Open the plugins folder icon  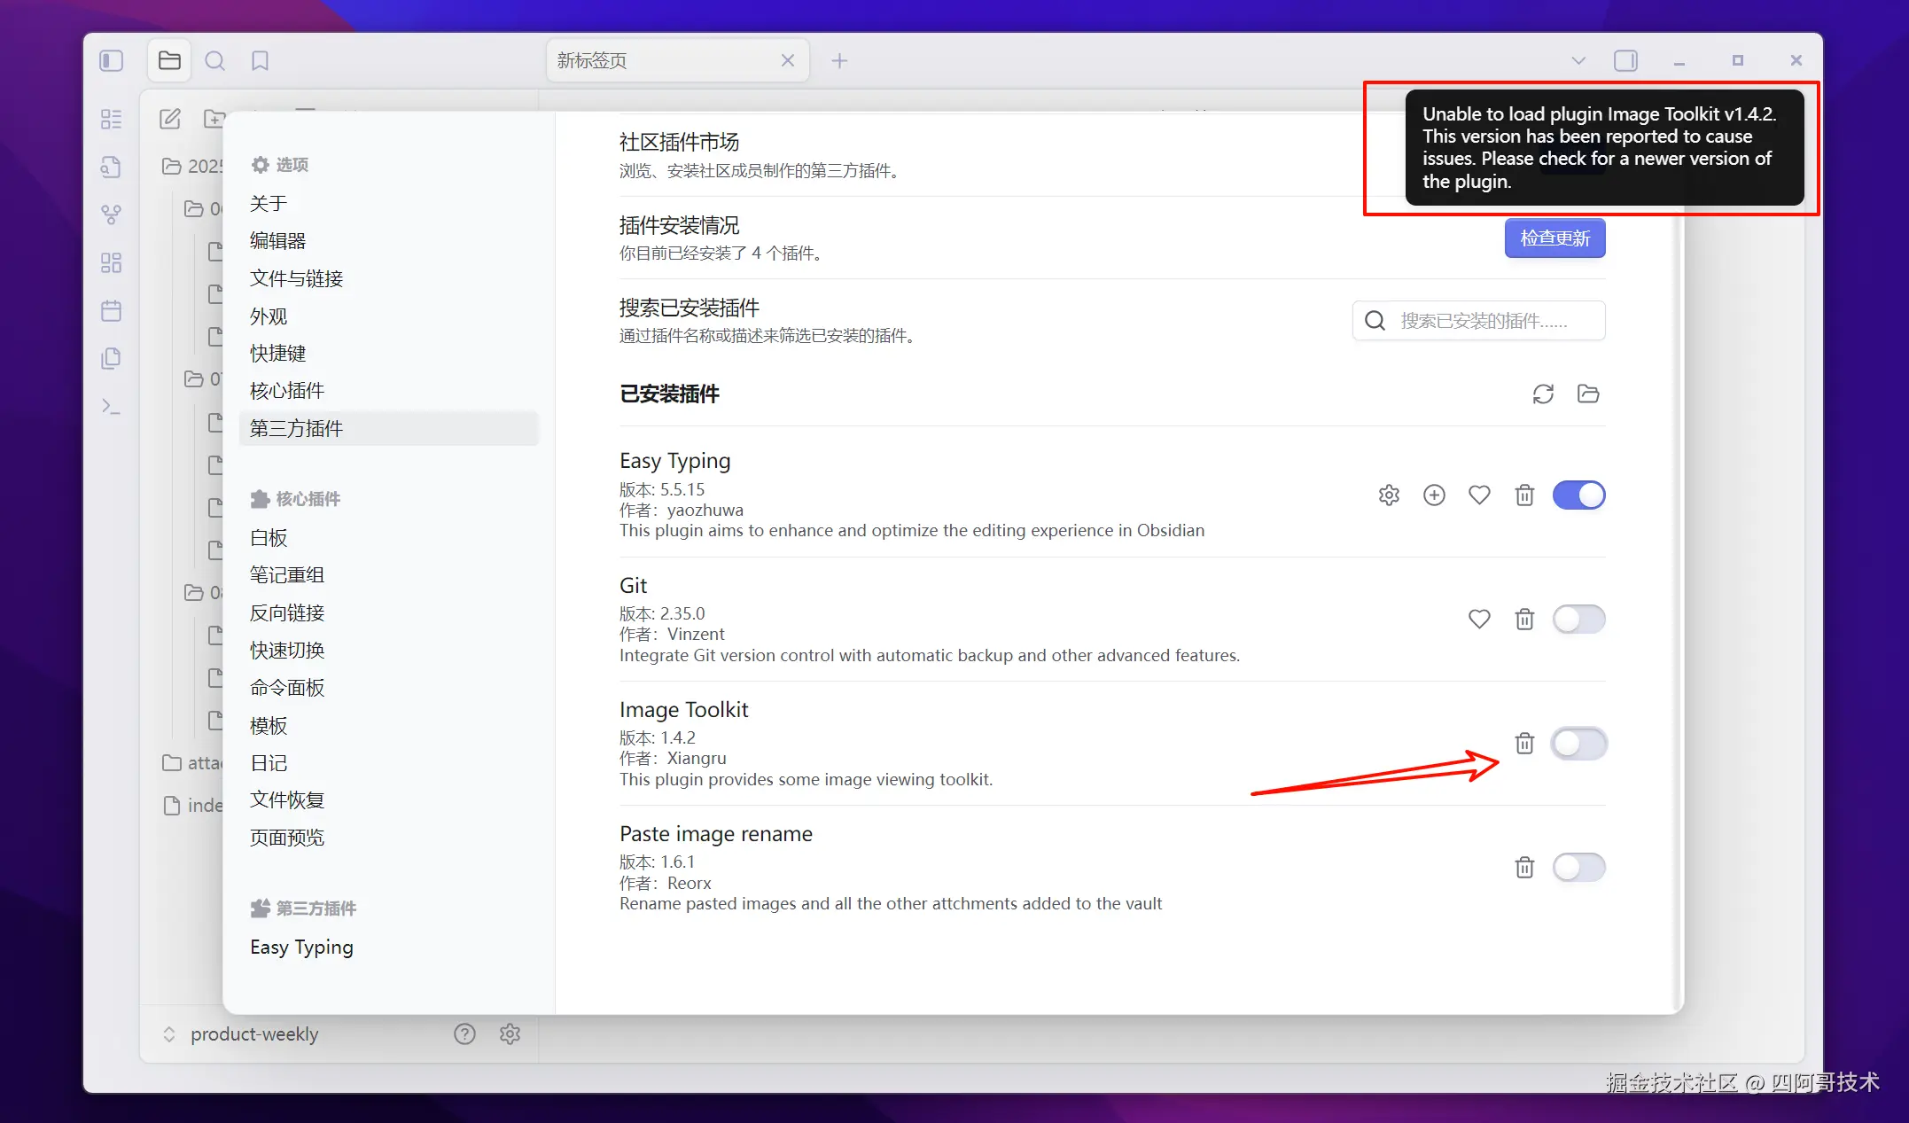coord(1588,394)
